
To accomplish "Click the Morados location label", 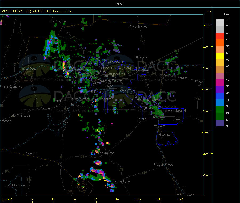I will click(31, 153).
